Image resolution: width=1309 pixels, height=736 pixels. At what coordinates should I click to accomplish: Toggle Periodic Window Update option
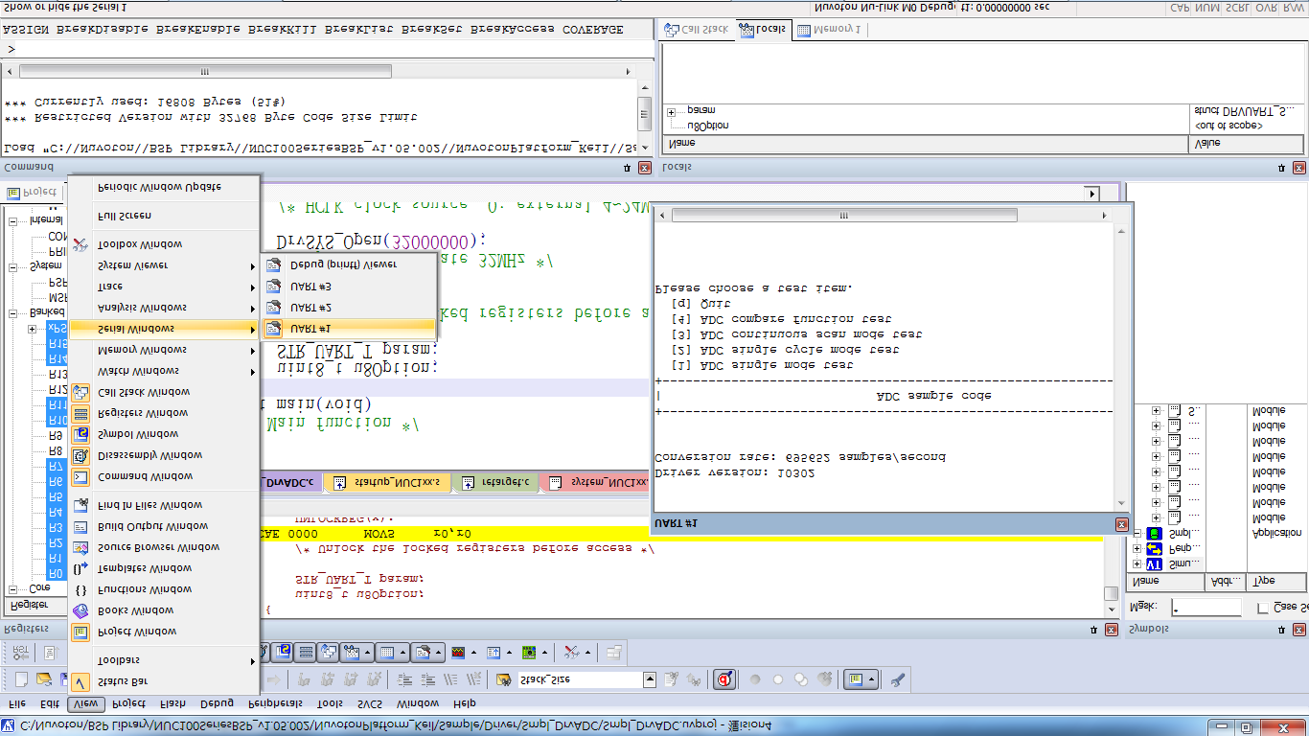point(159,187)
